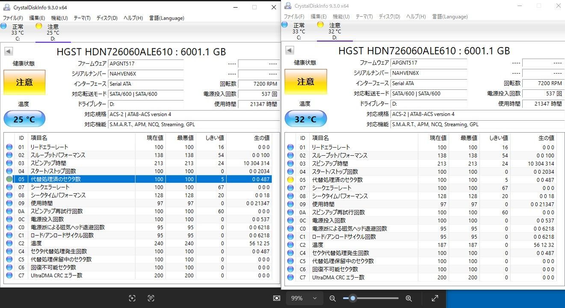Expand image to fullscreen with arrow icon
The image size is (565, 308).
click(435, 298)
